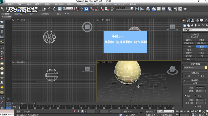Select the Move tool in main toolbar
Viewport: 208px width, 116px height.
point(50,9)
